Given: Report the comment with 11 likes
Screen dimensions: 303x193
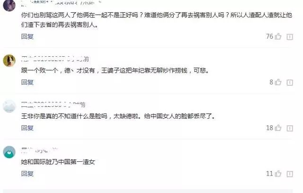Looking at the screenshot, I should pos(290,174).
